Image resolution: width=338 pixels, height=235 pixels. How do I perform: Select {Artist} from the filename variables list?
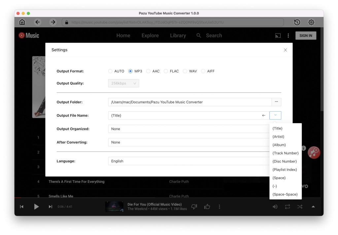click(x=278, y=136)
